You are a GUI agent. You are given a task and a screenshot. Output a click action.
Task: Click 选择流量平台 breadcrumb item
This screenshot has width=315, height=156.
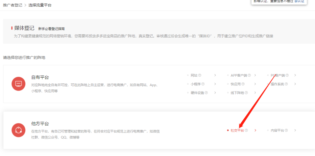[x=40, y=5]
